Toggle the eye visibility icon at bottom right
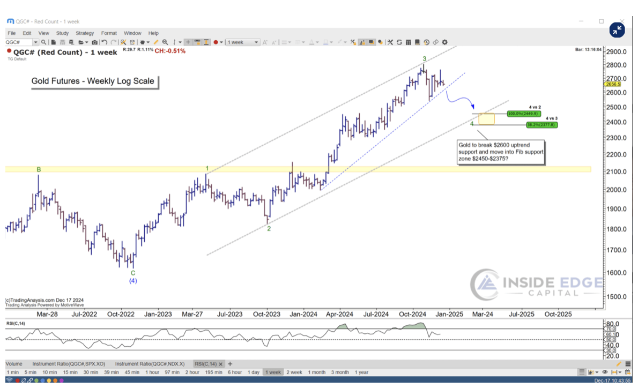The image size is (638, 388). (605, 372)
